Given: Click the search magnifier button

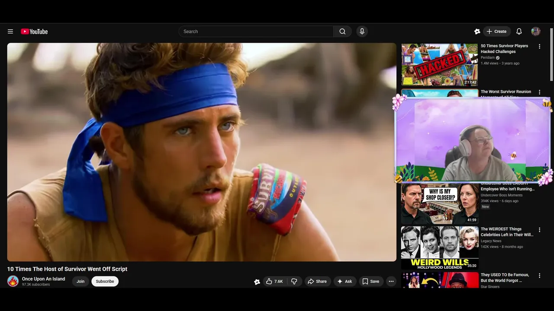Looking at the screenshot, I should coord(342,32).
